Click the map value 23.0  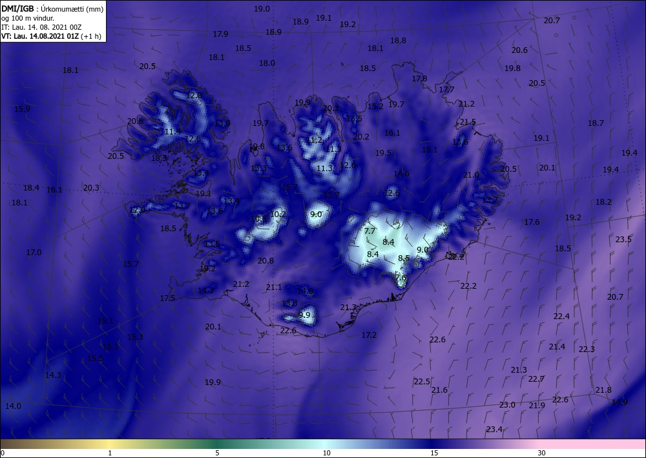pyautogui.click(x=507, y=405)
